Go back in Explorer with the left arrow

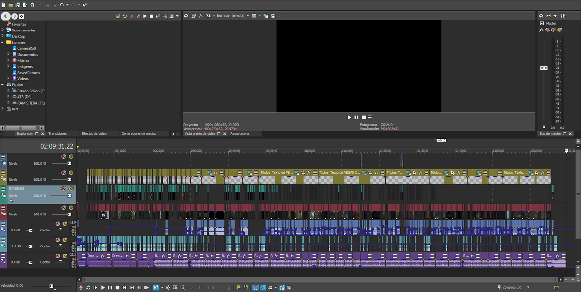click(x=6, y=16)
